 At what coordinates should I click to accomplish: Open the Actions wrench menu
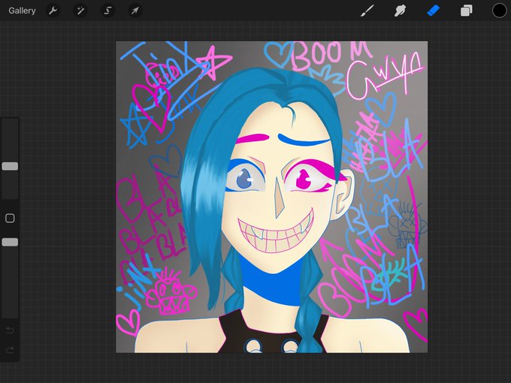pyautogui.click(x=53, y=11)
